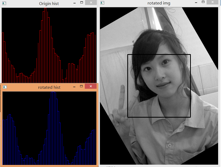Screen dimensions: 221x167
Task: Click the rotated img window system icon
Action: (x=102, y=3)
